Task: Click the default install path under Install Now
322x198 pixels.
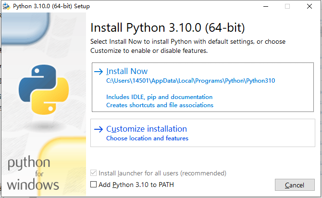Action: [190, 81]
